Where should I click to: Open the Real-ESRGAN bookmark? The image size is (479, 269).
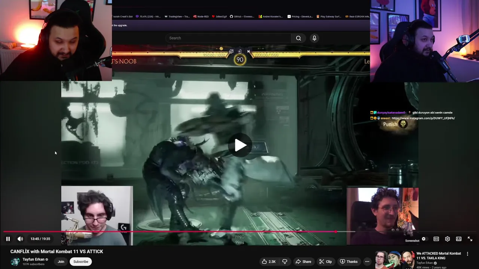point(357,16)
